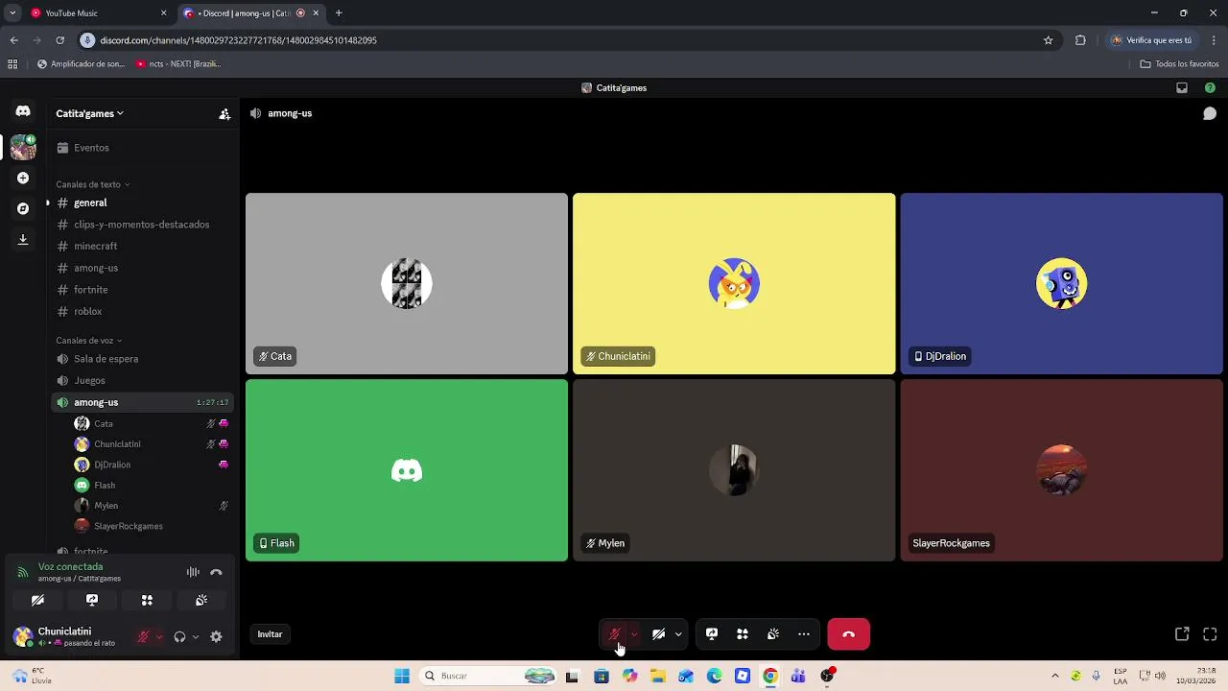Open input device dropdown beside call mic button

[x=634, y=634]
